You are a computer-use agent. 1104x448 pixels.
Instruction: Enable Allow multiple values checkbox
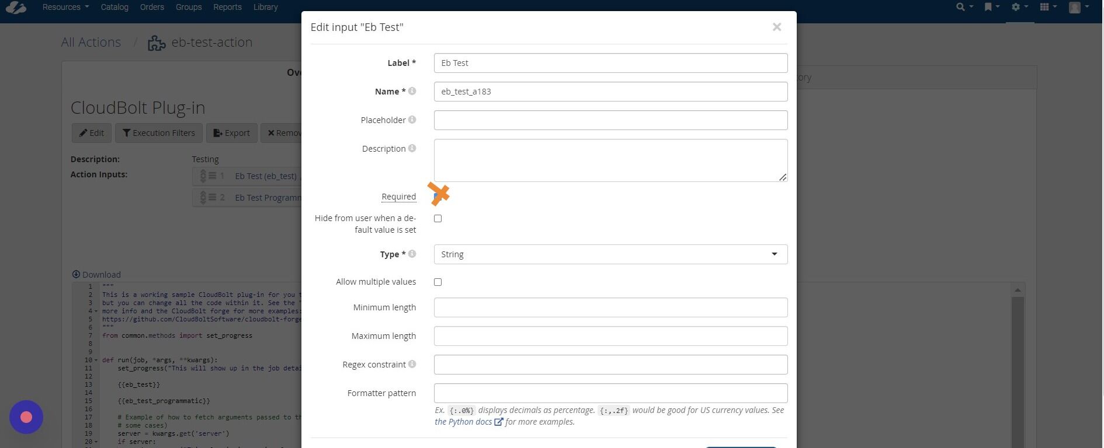click(438, 282)
